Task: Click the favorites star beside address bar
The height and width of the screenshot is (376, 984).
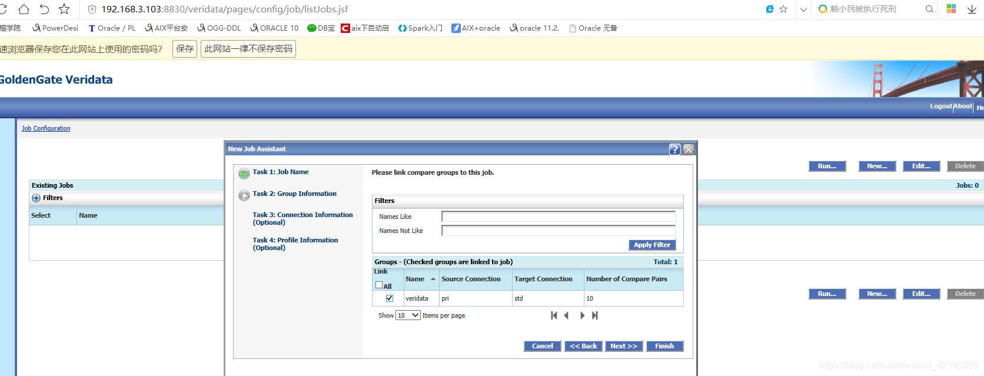Action: [x=783, y=9]
